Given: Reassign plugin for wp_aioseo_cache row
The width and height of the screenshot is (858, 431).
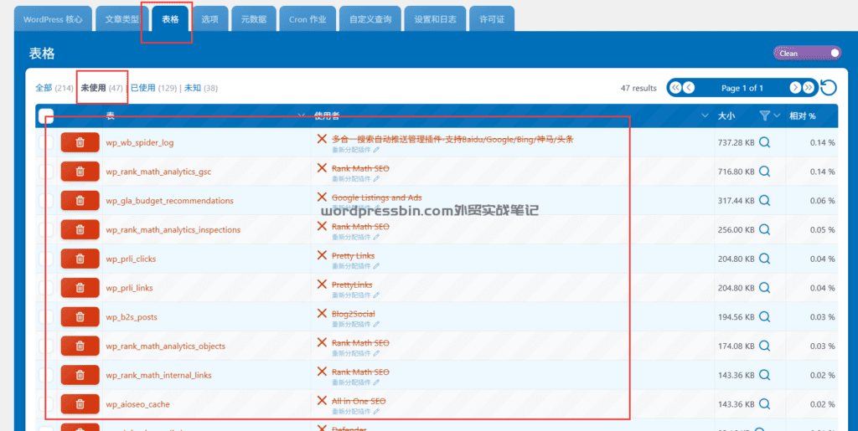Looking at the screenshot, I should point(355,412).
